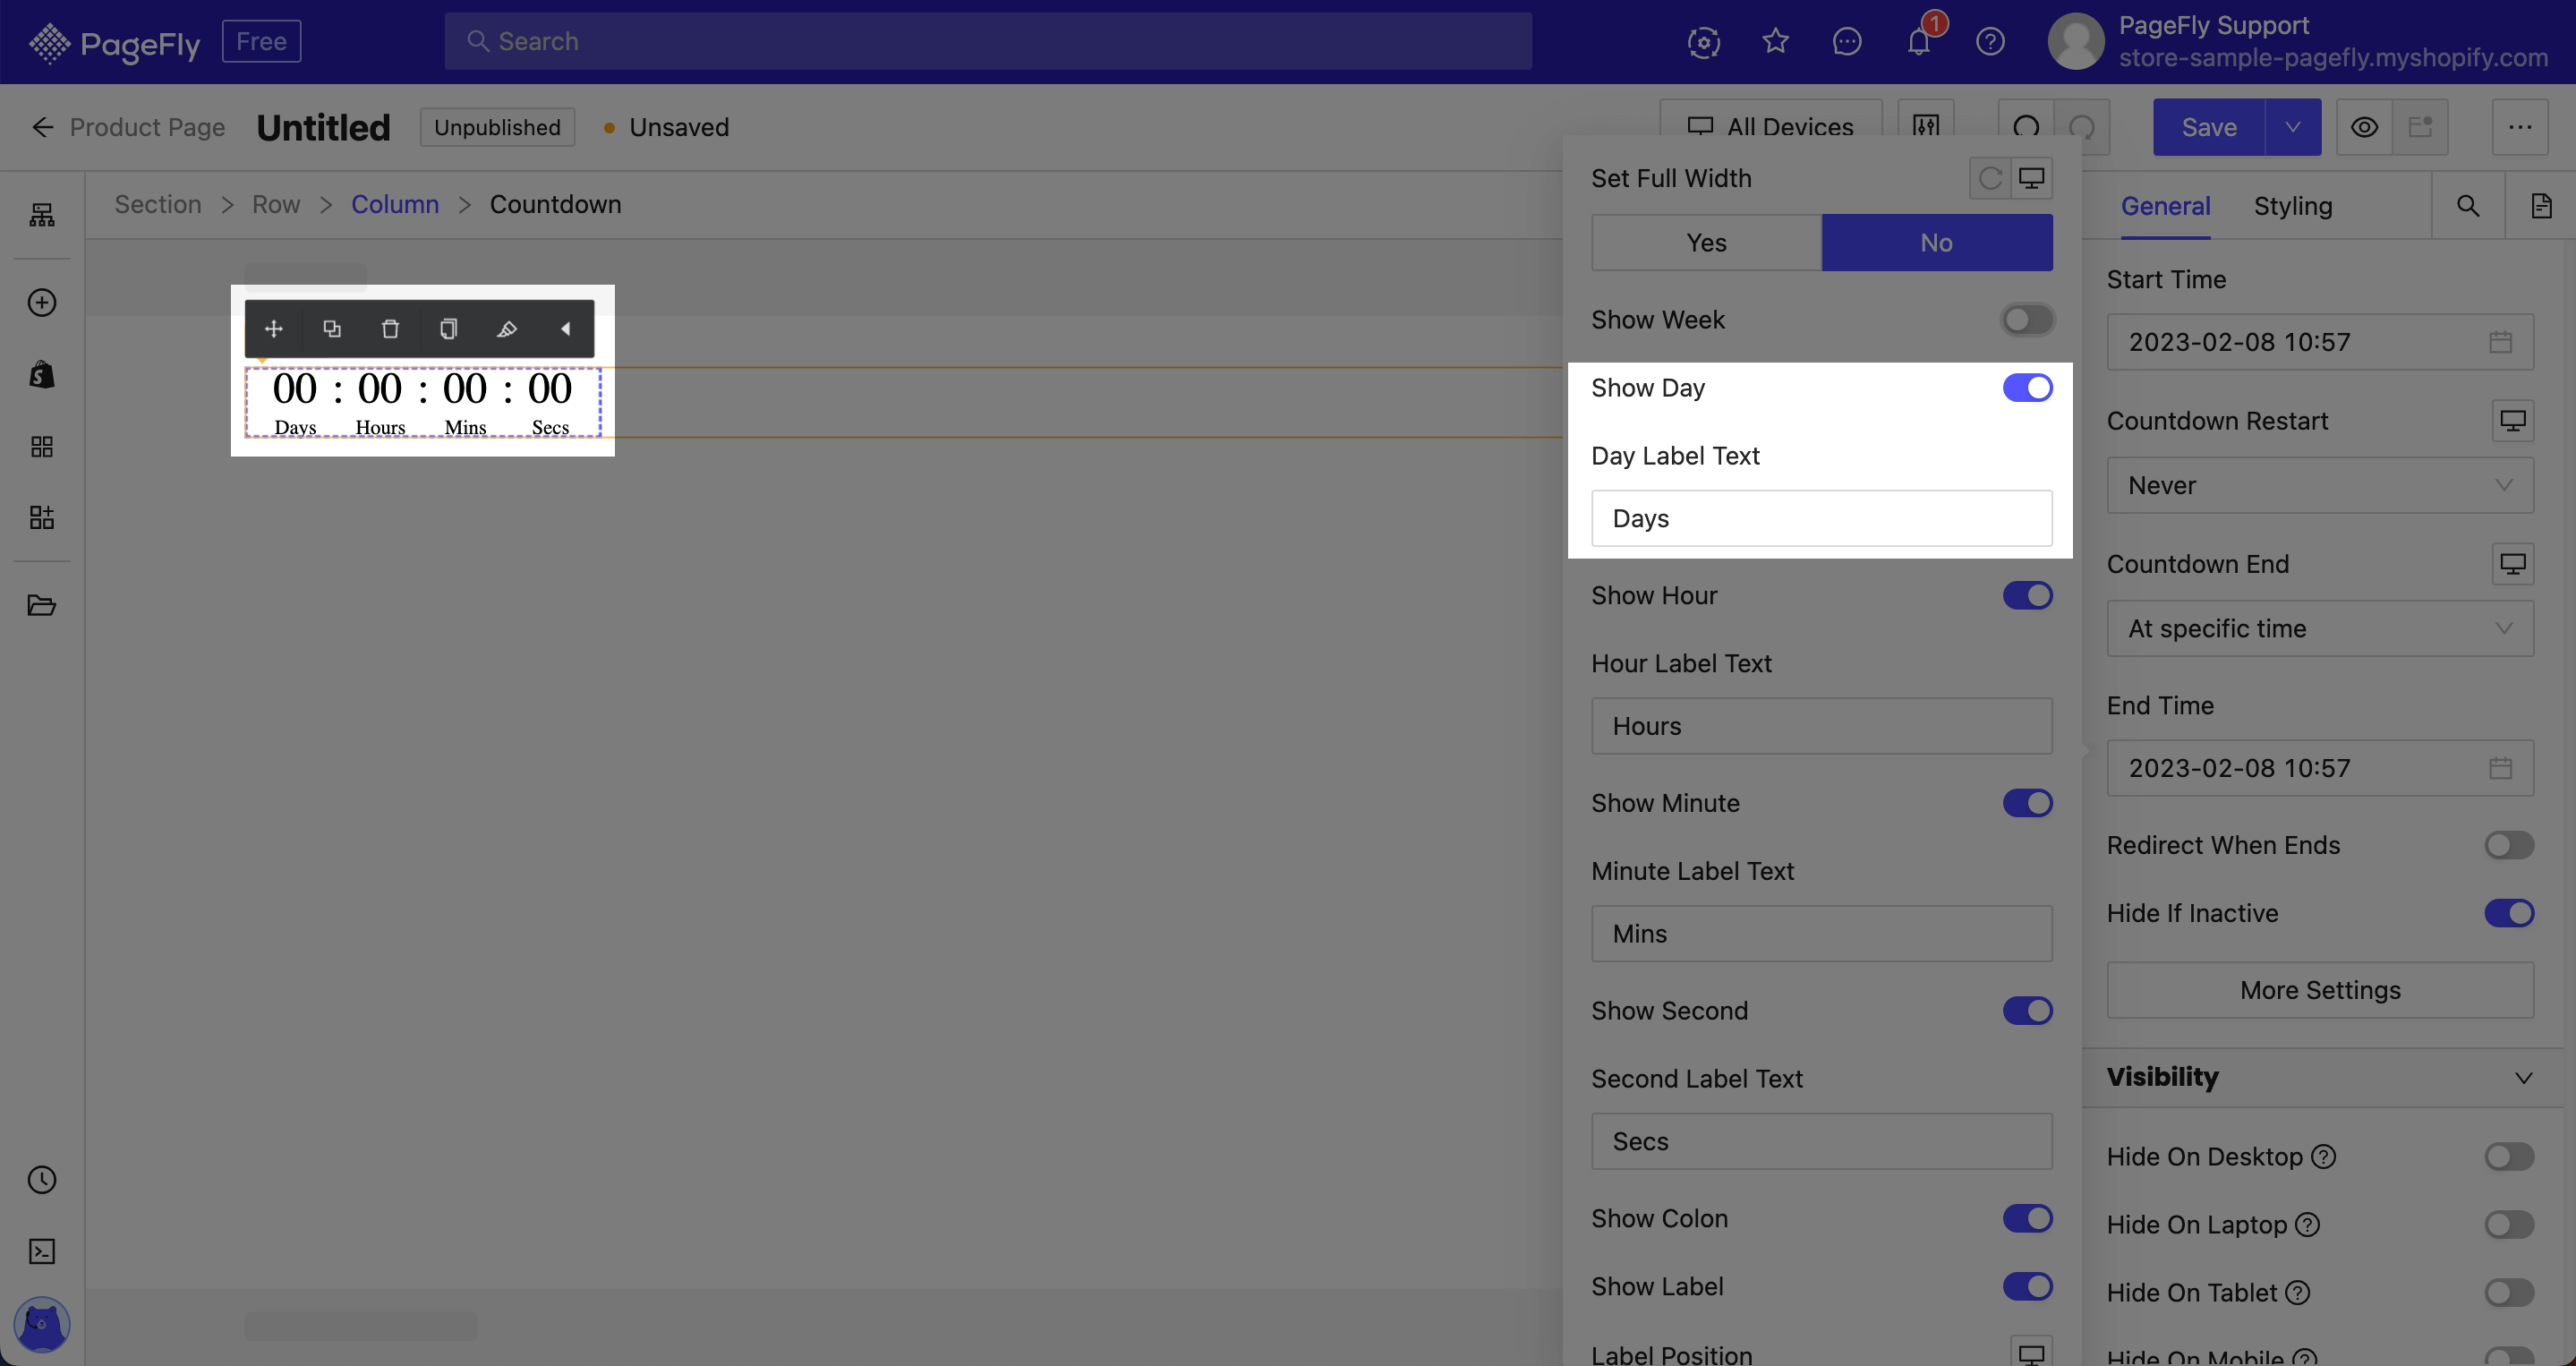Set Full Width to No
Viewport: 2576px width, 1366px height.
coord(1936,242)
